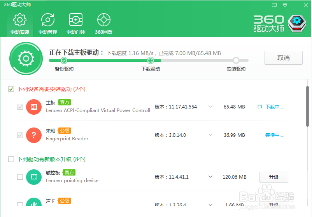Image resolution: width=312 pixels, height=217 pixels.
Task: Click 升级 button for 触控板
Action: (274, 177)
